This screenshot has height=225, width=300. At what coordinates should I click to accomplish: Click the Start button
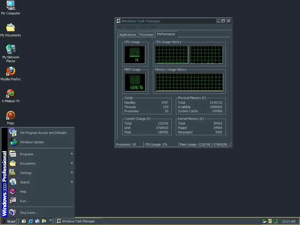pos(9,221)
